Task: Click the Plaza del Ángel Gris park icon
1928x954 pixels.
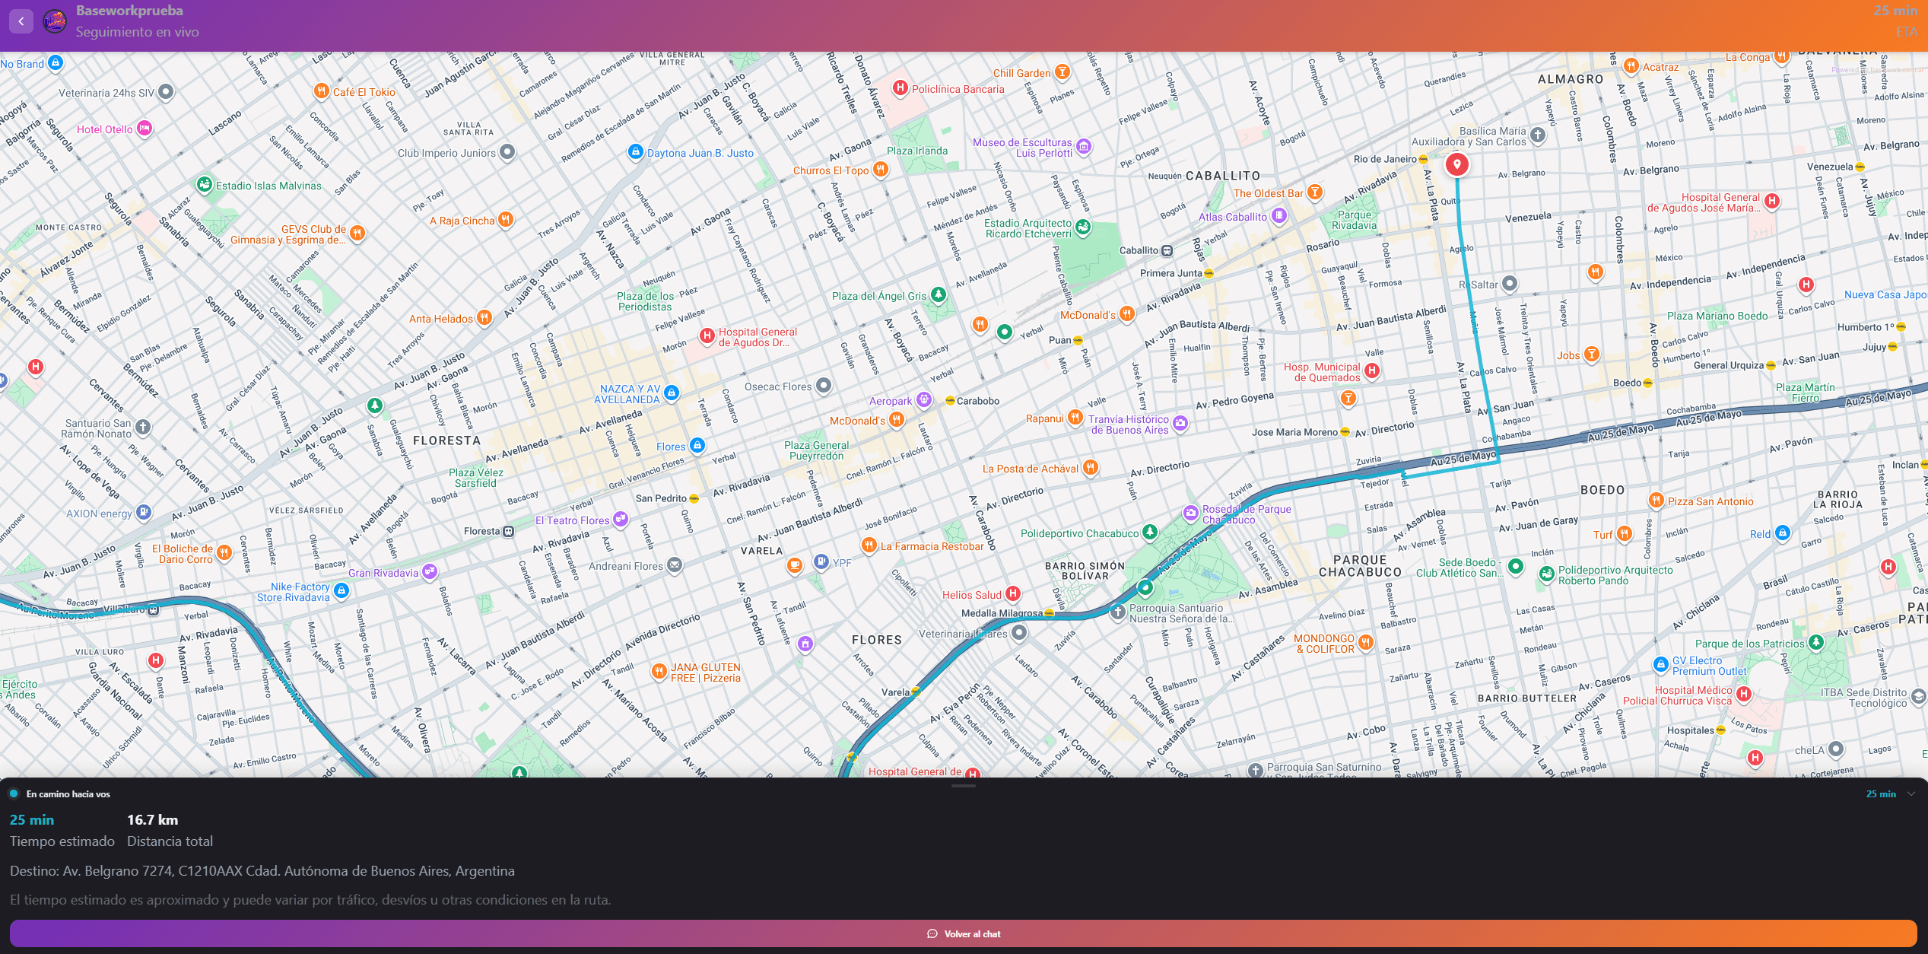Action: pos(939,294)
